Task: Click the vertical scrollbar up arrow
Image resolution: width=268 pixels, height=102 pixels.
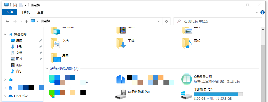Action: point(263,29)
